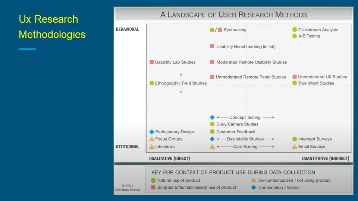Click the QUALITATIVE (DIRECT) axis label

point(170,159)
